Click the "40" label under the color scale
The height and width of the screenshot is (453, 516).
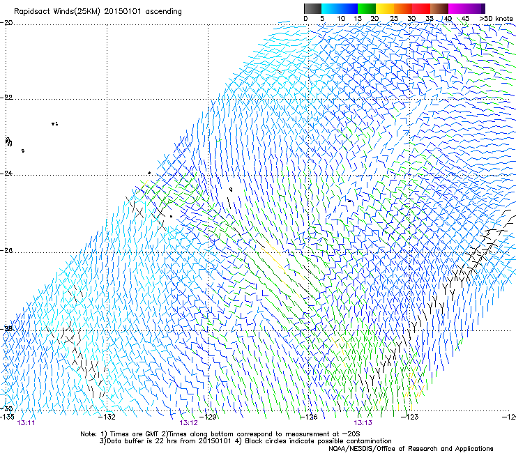[x=448, y=19]
